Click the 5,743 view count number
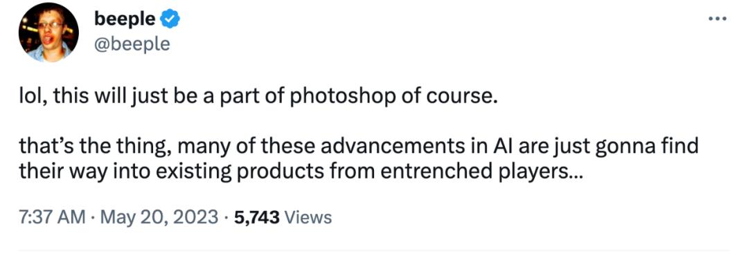The height and width of the screenshot is (256, 748). pos(256,217)
